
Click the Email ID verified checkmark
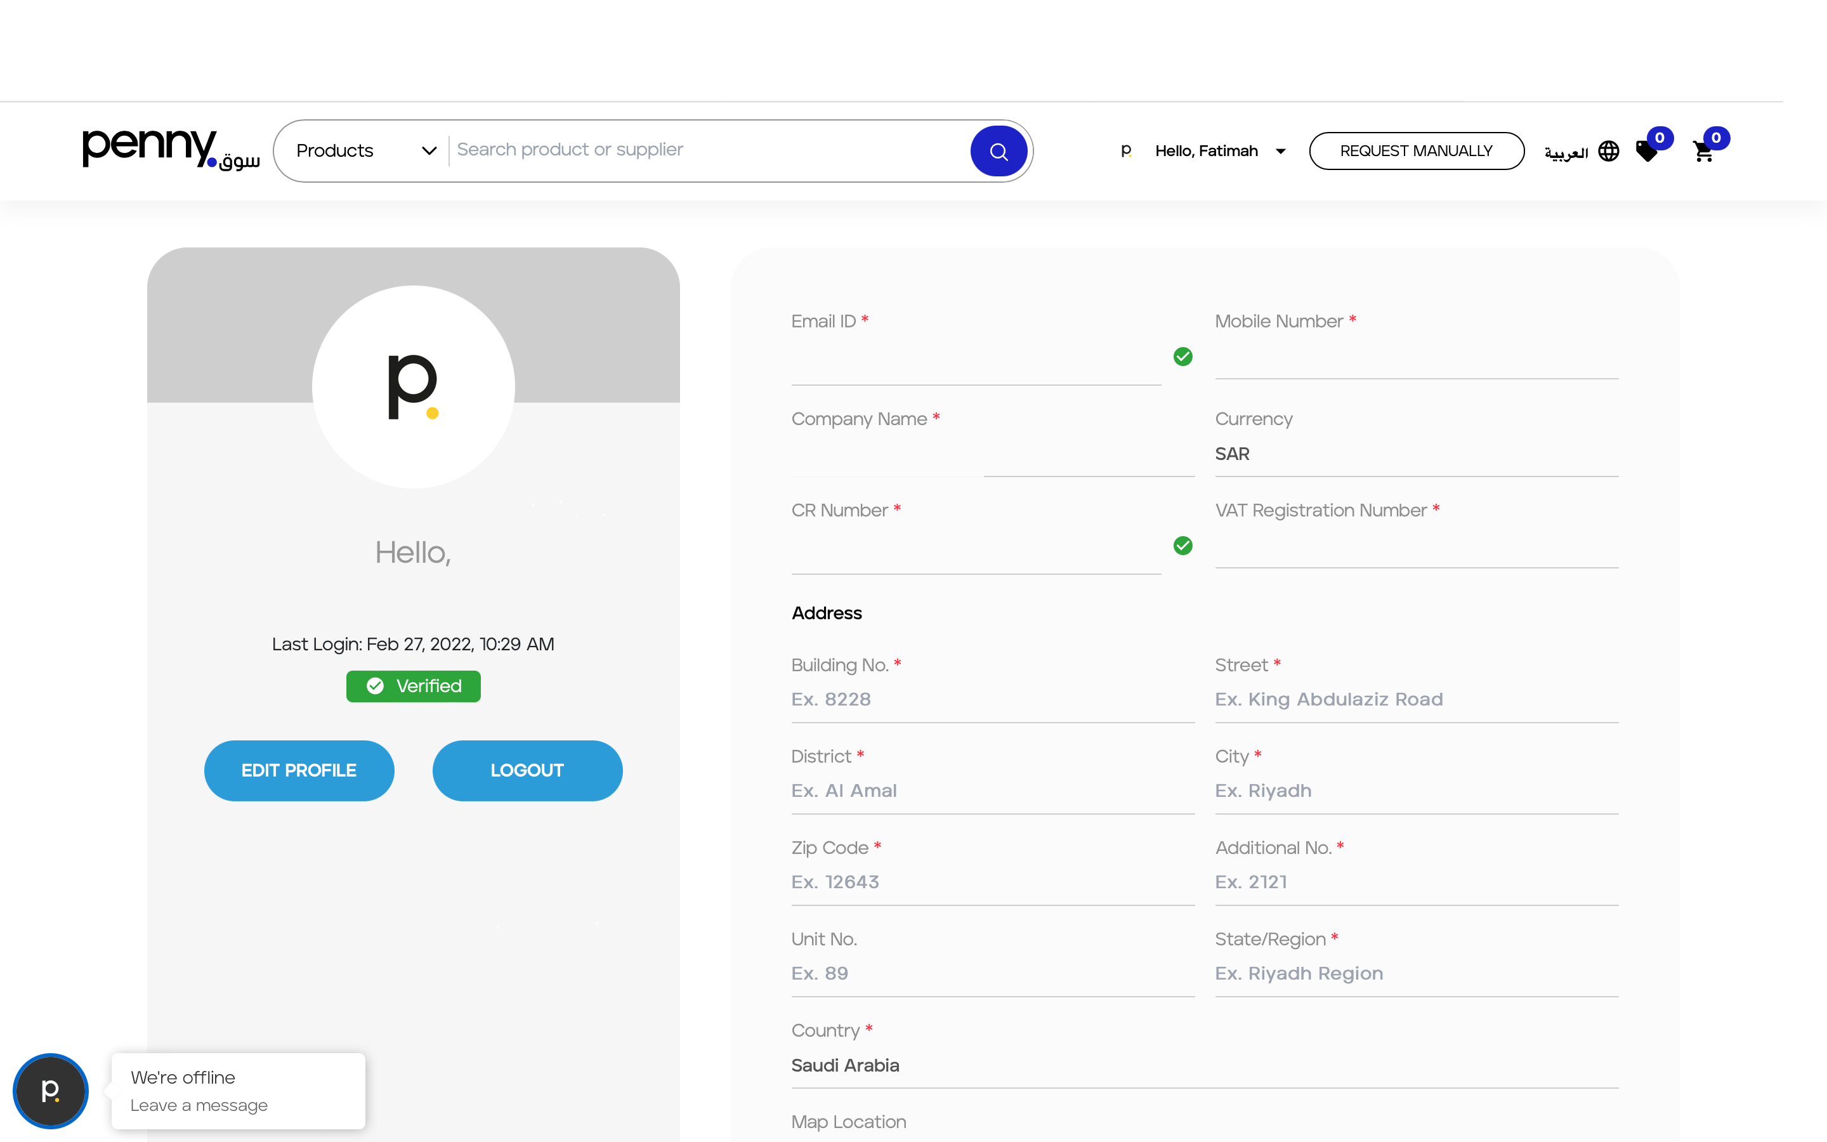point(1183,357)
